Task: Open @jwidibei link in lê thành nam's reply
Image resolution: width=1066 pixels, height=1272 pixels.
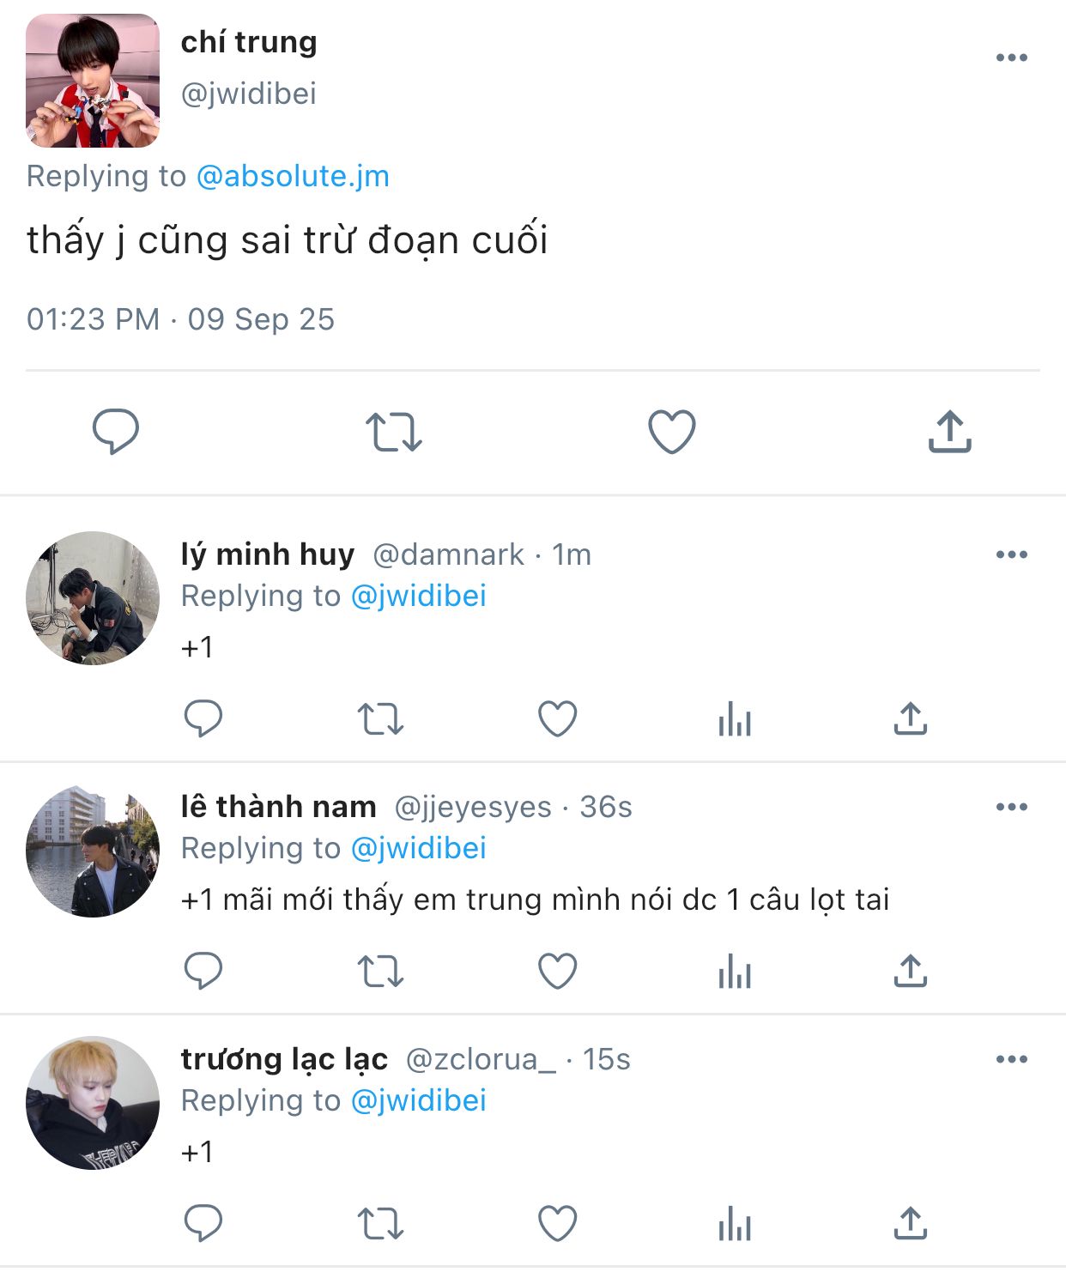Action: (x=419, y=848)
